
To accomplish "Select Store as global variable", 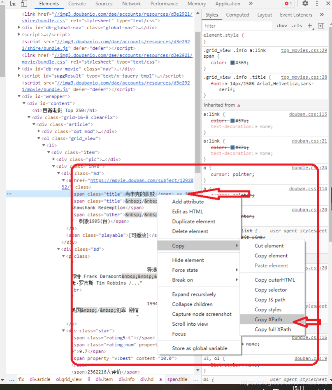I will (x=200, y=348).
